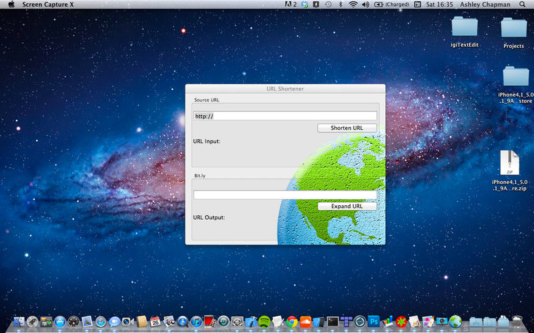Screen dimensions: 534x333
Task: Open Spotify from the dock
Action: pyautogui.click(x=264, y=322)
